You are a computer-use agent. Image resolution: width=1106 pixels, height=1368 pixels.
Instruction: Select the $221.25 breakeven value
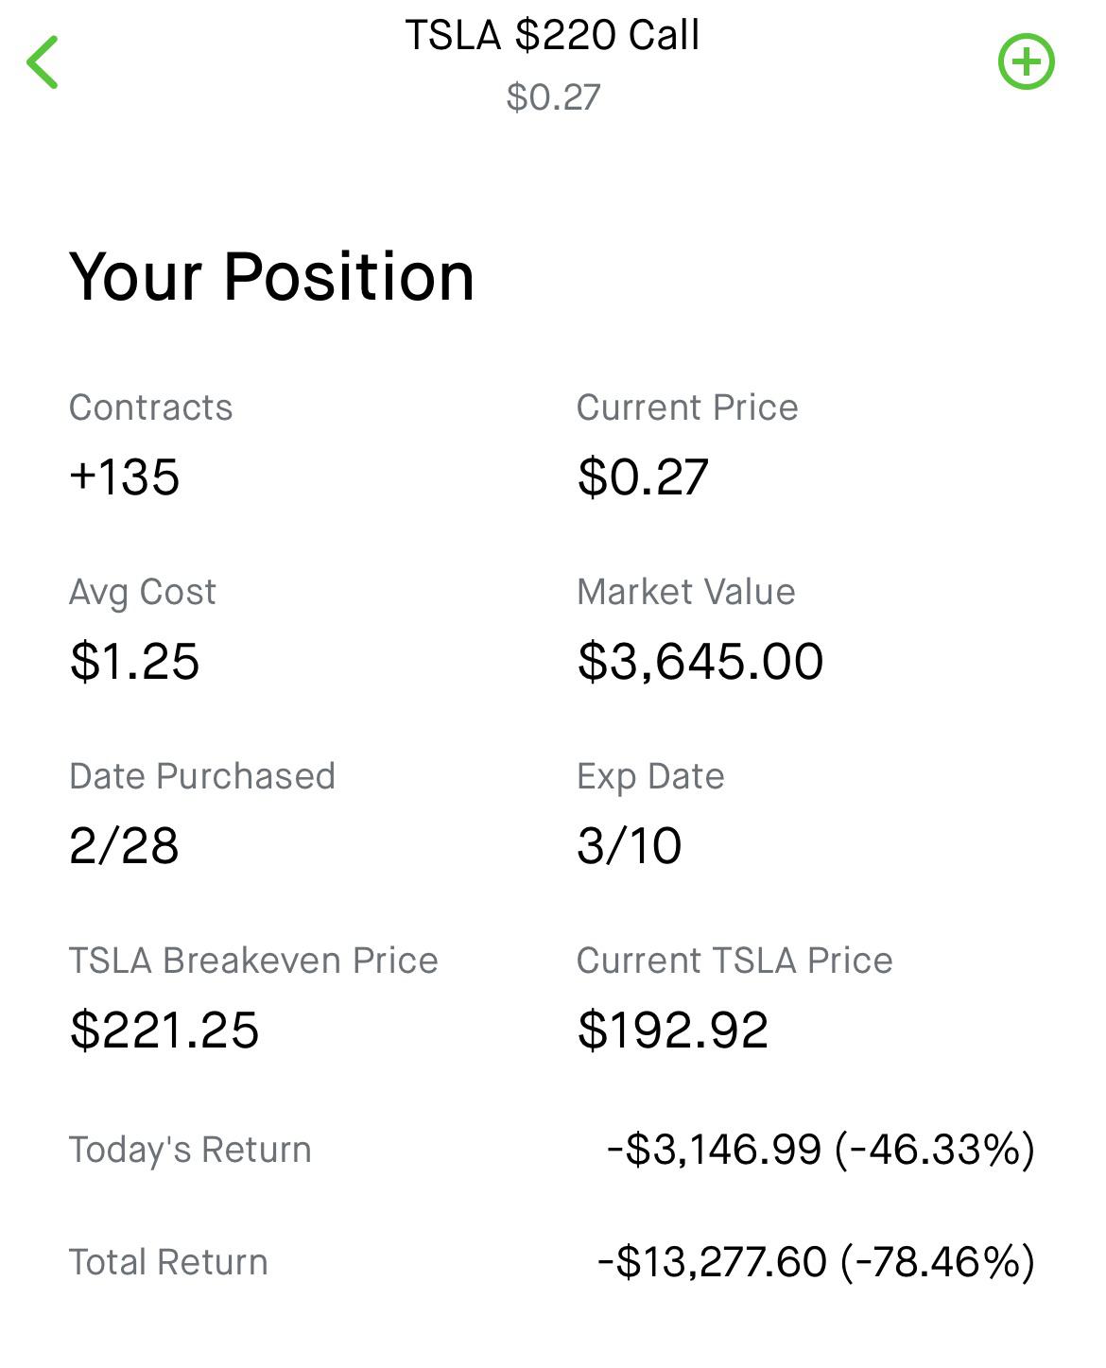point(164,1030)
